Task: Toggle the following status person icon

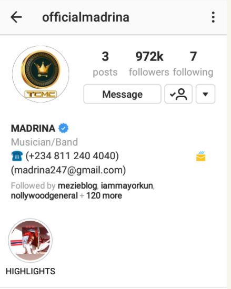Action: (178, 94)
